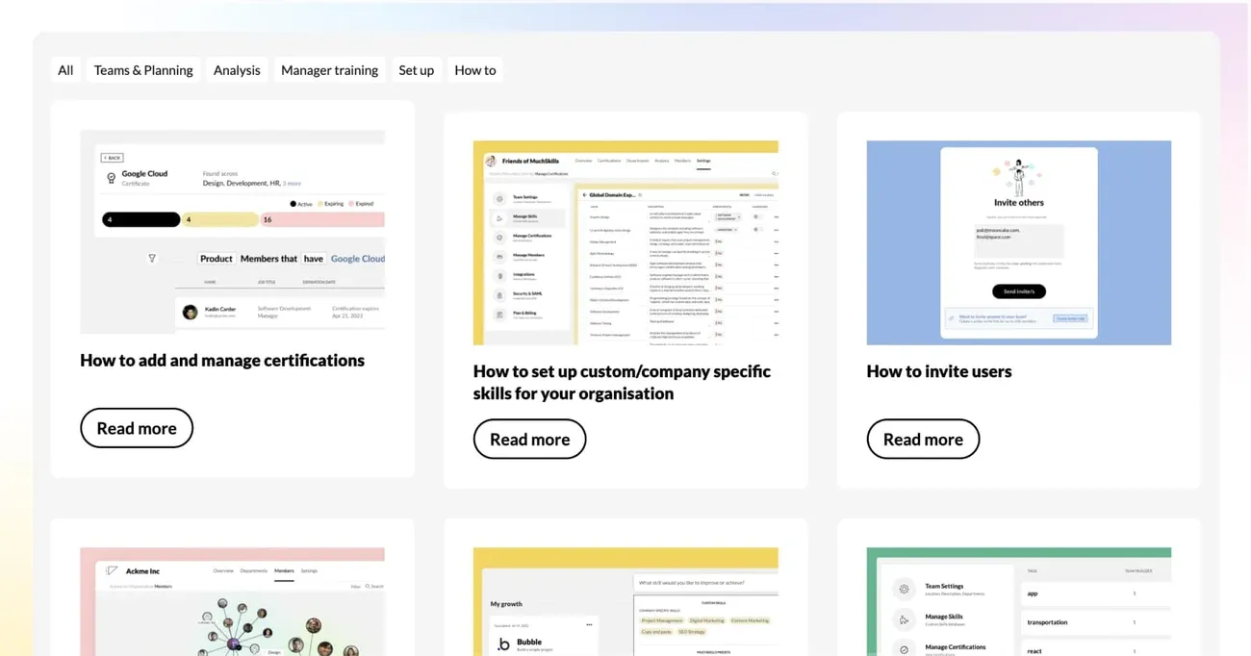1251x656 pixels.
Task: Read more about managing certifications
Action: (x=137, y=428)
